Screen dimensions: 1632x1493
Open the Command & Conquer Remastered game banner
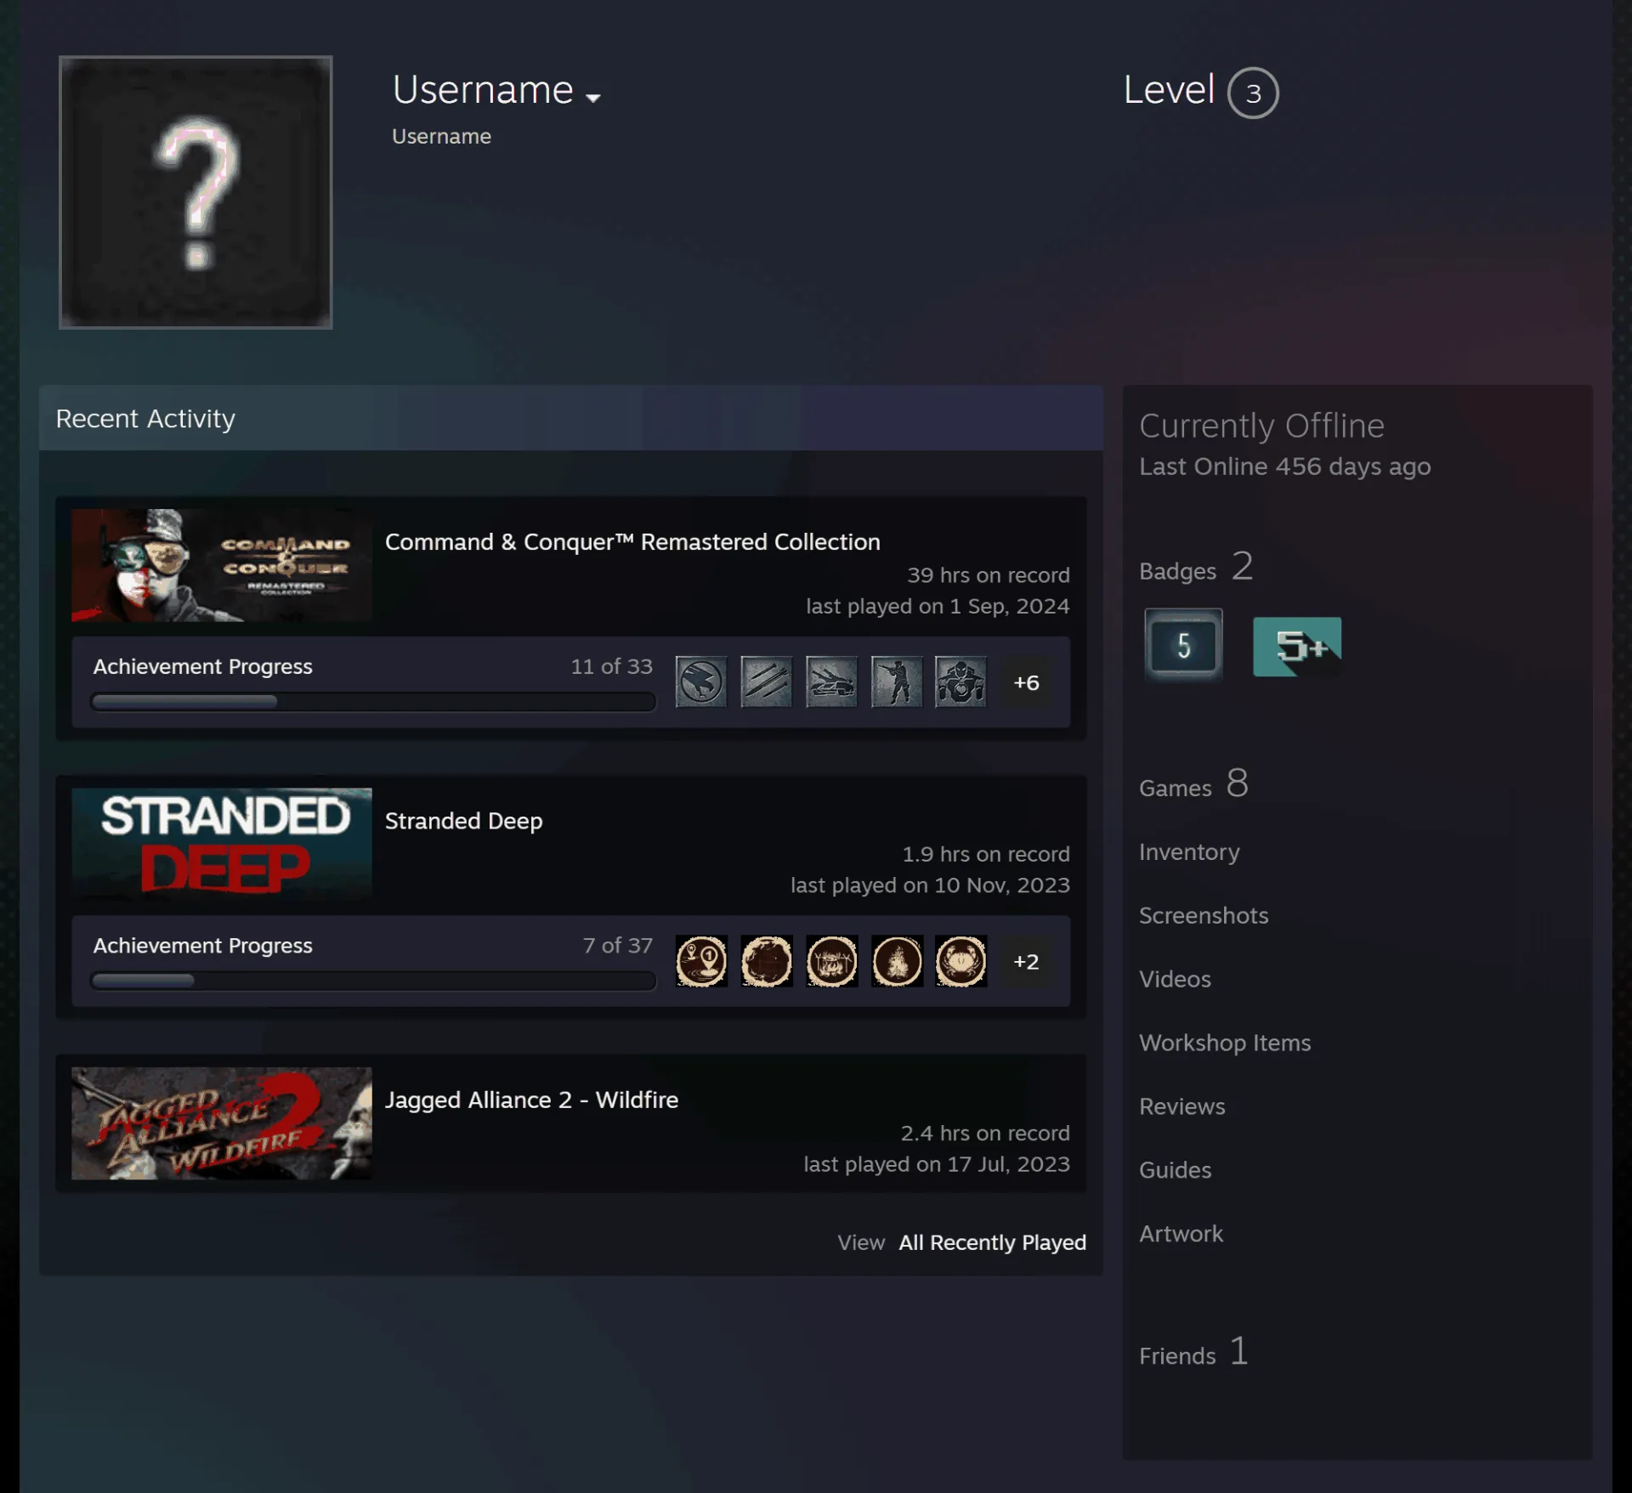222,565
